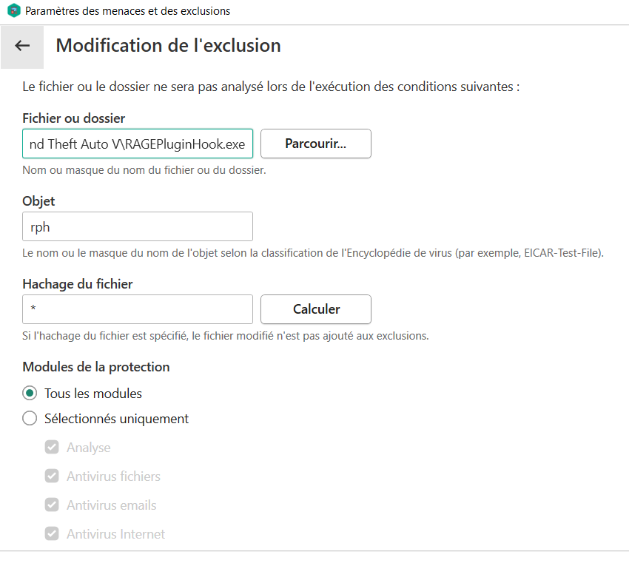Click the Hachage du fichier label
629x583 pixels.
tap(78, 283)
